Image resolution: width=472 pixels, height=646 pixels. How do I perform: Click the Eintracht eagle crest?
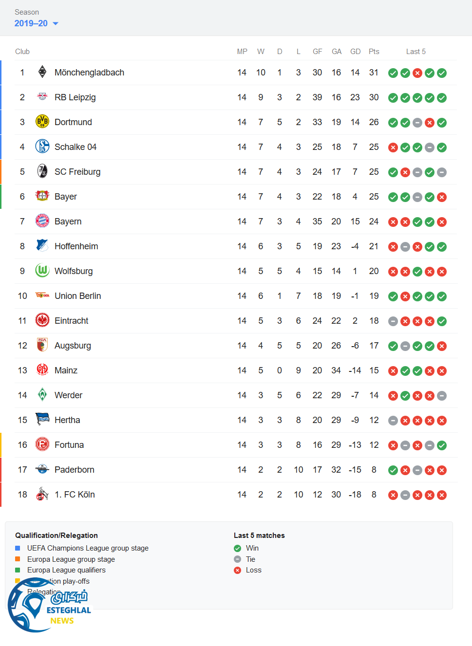tap(42, 320)
